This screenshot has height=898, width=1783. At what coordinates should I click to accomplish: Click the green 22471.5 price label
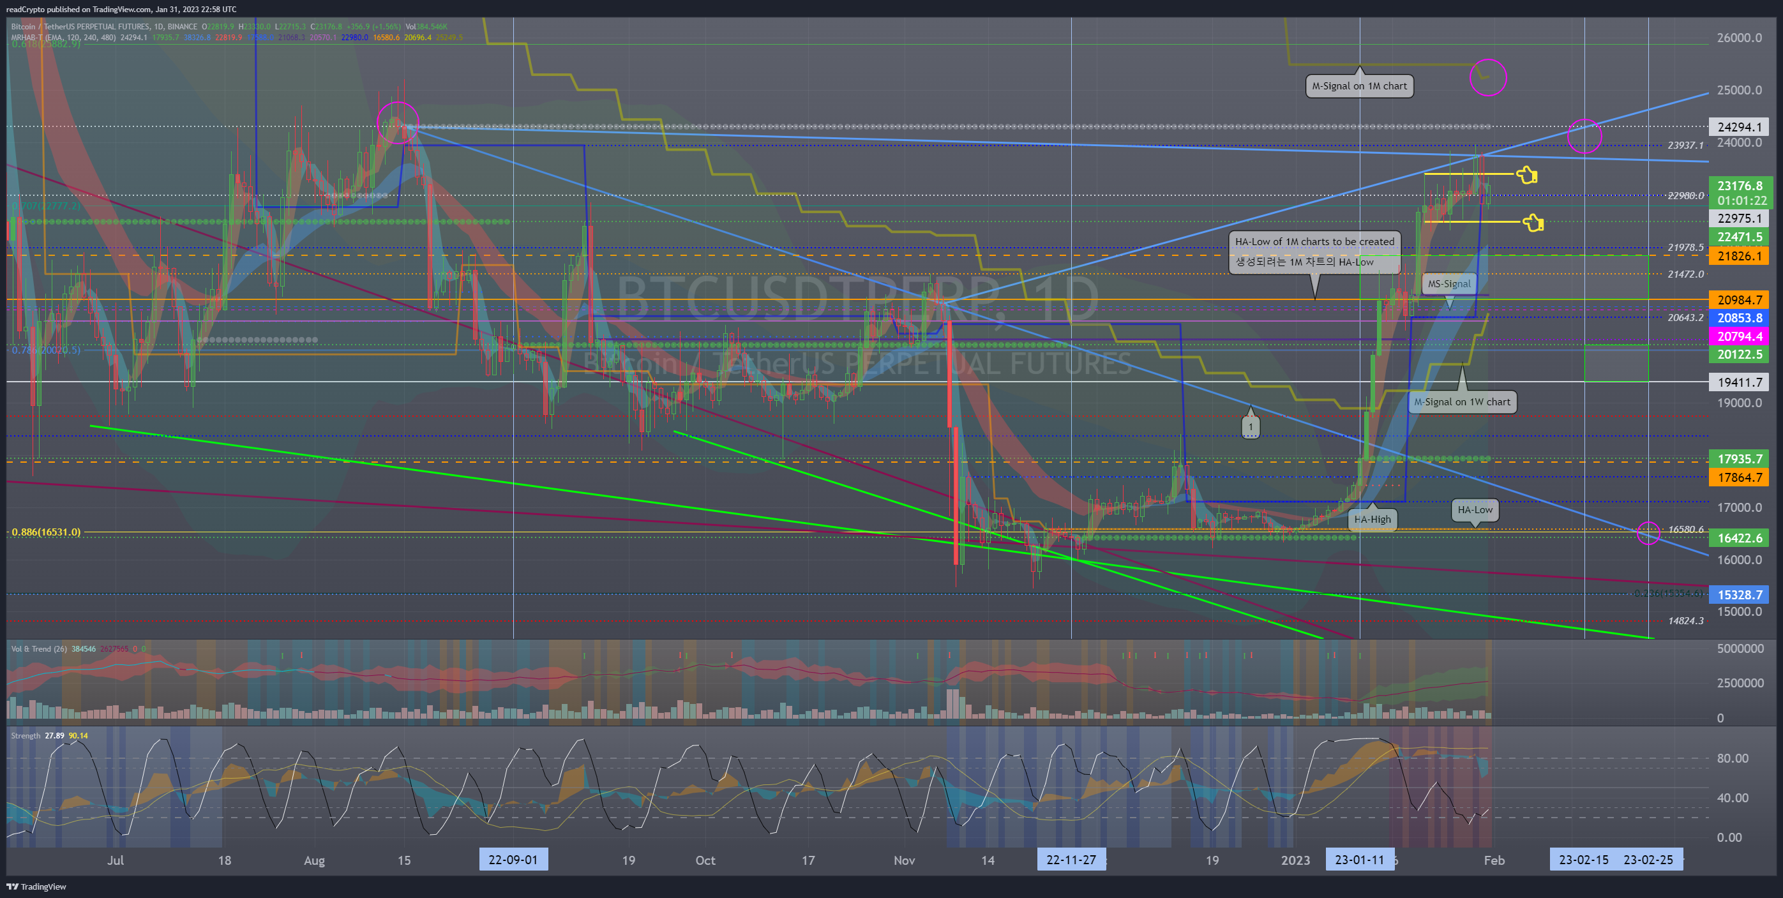1739,237
